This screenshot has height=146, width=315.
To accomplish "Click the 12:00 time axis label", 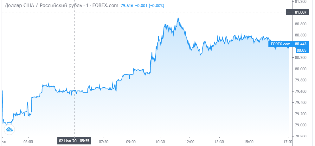I will coord(190,141).
